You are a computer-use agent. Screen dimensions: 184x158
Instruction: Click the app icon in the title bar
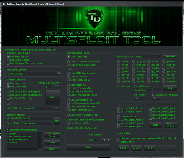coord(4,4)
